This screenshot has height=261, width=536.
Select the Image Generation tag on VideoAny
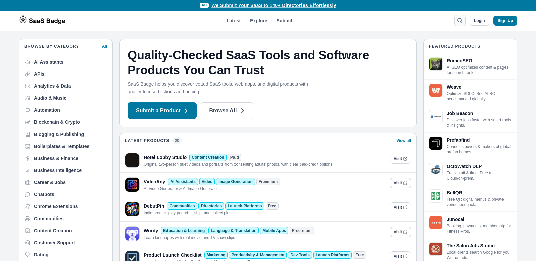point(236,182)
